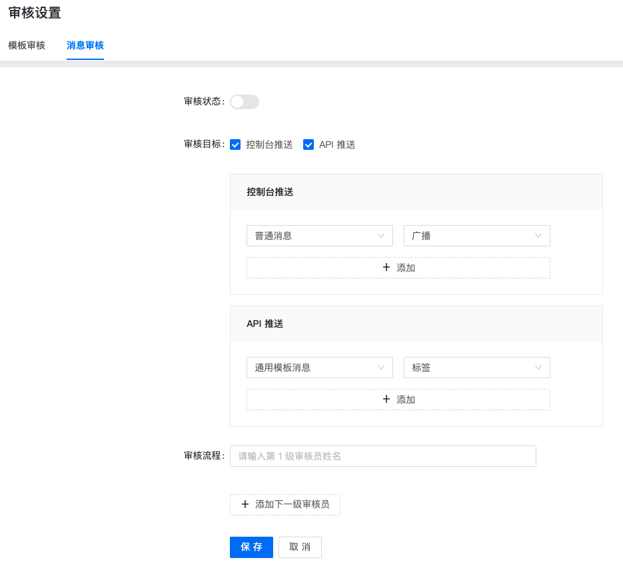
Task: Click 添加下一级审核员 button
Action: coord(285,505)
